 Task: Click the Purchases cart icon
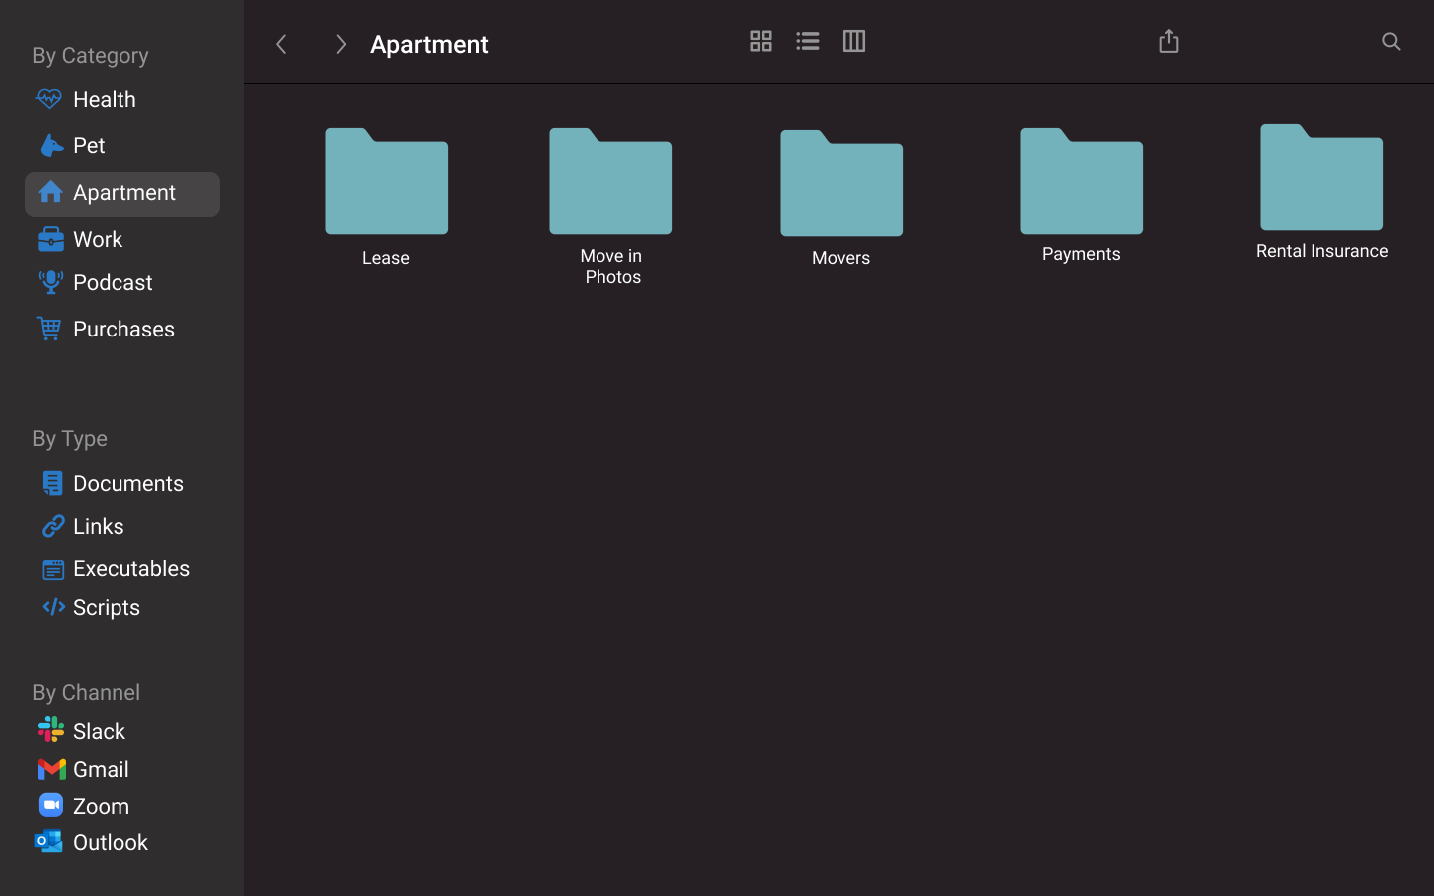[x=49, y=329]
